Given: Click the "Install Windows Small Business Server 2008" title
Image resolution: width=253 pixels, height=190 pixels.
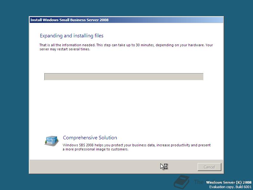Looking at the screenshot, I should (69, 20).
